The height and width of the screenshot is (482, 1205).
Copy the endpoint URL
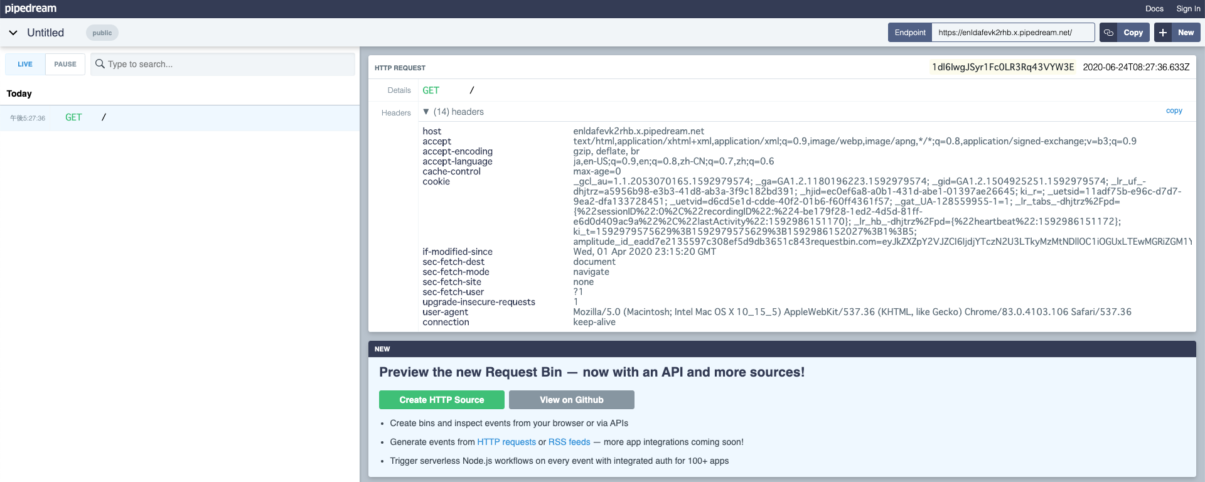click(1133, 33)
